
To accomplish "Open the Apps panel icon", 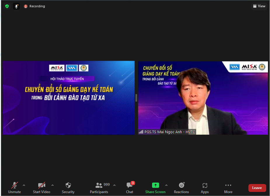I will click(x=205, y=185).
